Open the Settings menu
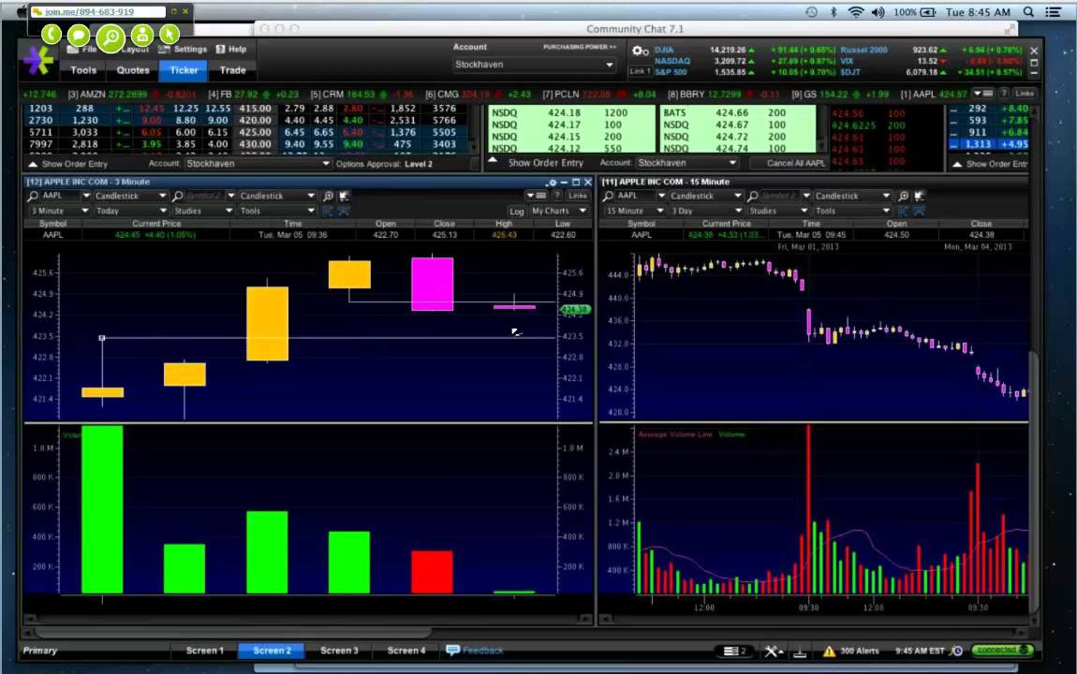 183,50
